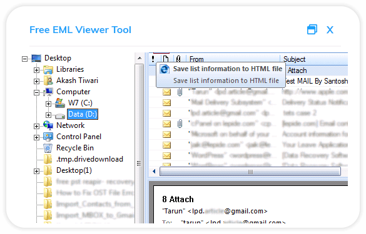Click envelope icon of Mail Delivery Subsystem row

tap(166, 103)
